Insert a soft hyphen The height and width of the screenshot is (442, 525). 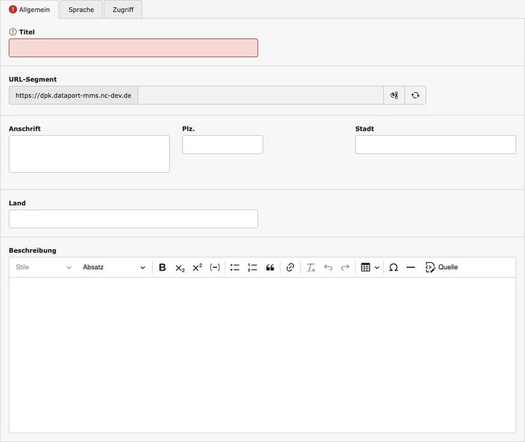pos(215,268)
